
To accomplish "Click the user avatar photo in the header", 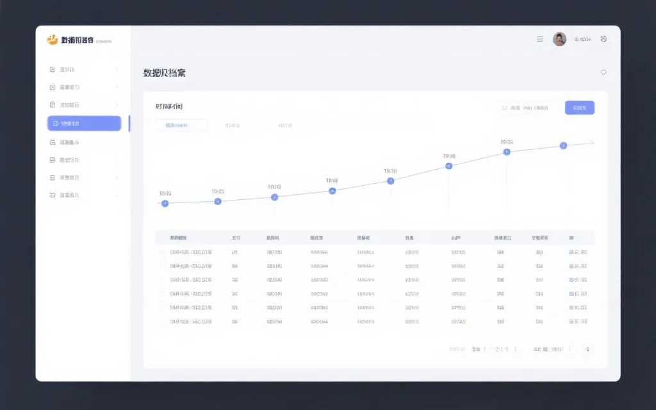I will click(x=559, y=39).
